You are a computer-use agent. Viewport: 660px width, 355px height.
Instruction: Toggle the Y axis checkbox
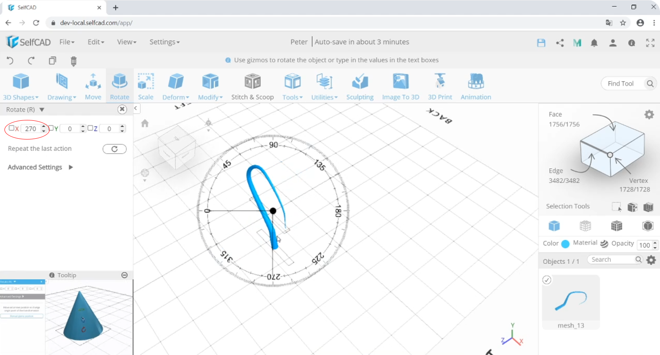(51, 128)
